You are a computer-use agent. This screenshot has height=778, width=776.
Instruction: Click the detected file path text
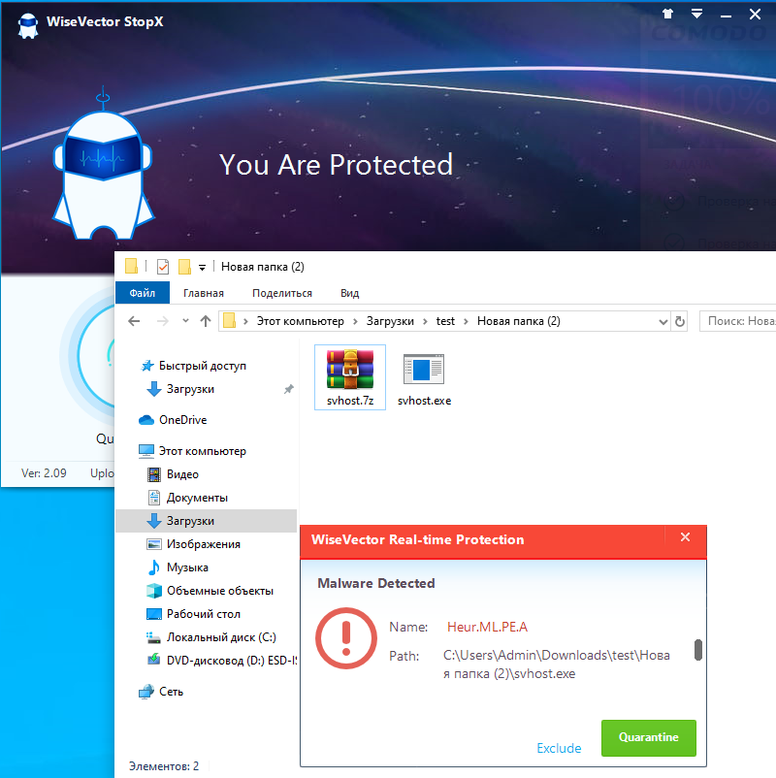point(556,665)
